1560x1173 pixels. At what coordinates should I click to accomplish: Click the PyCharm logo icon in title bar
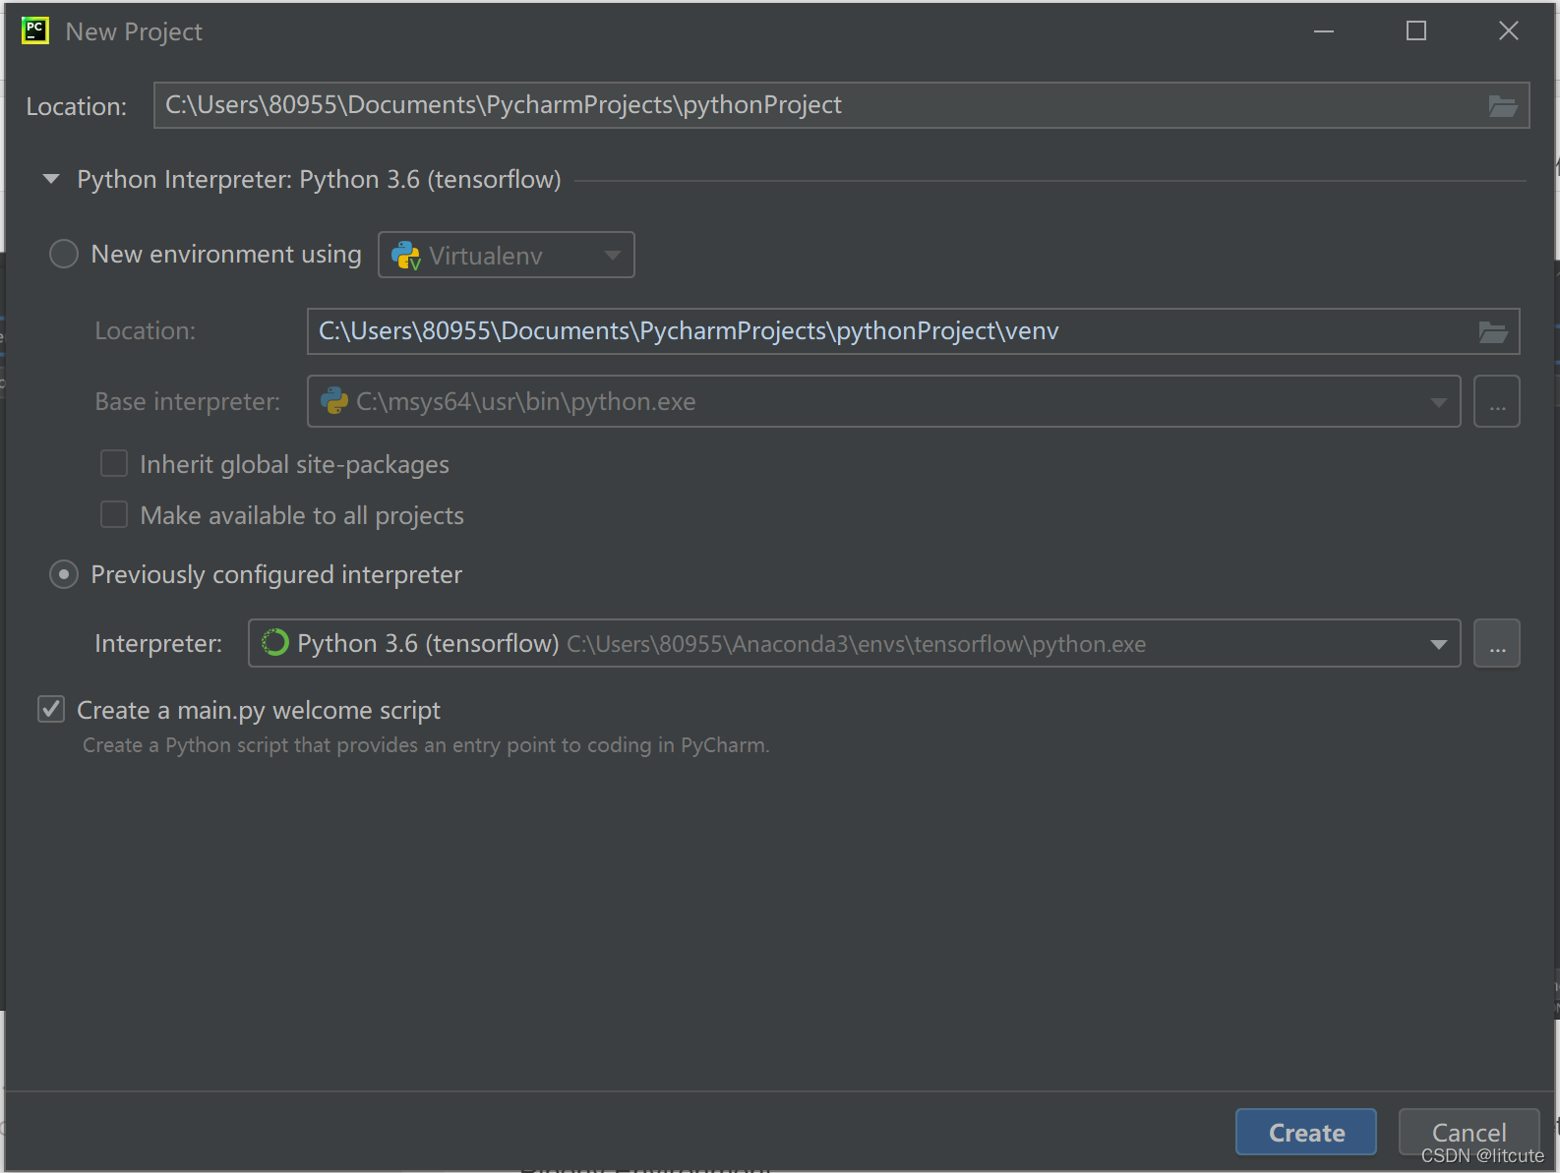point(35,30)
